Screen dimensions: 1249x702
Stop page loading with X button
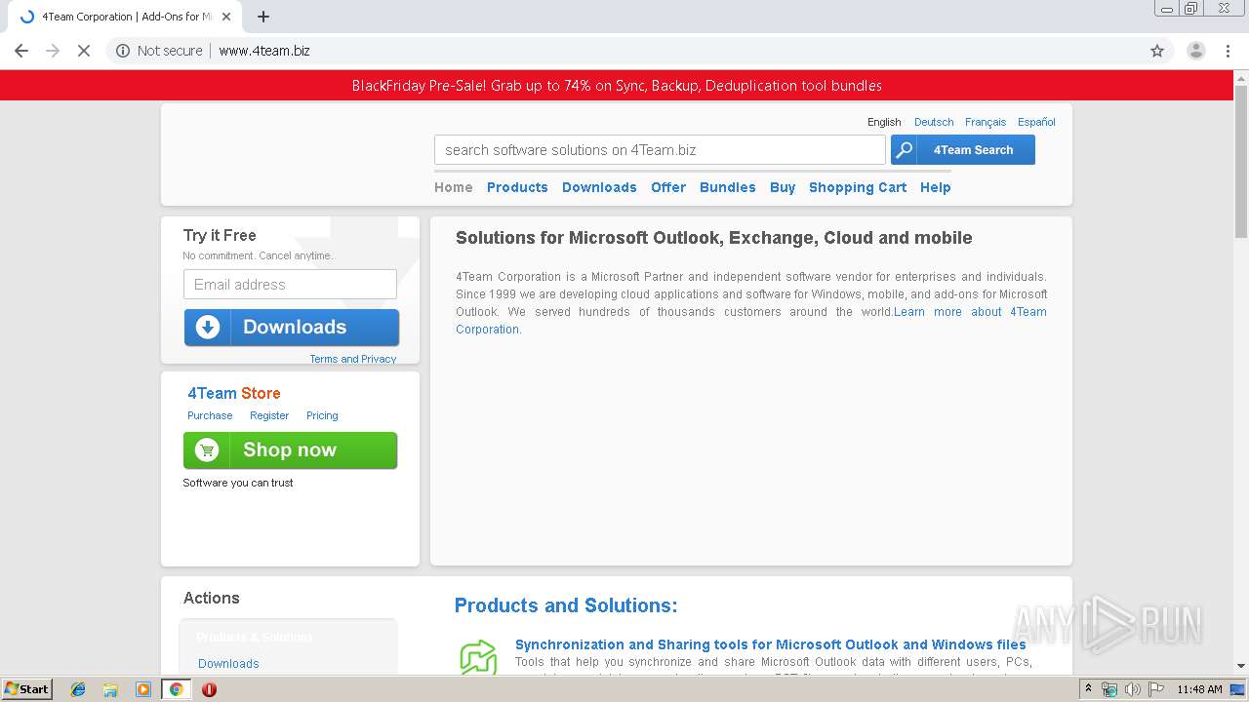[x=84, y=51]
